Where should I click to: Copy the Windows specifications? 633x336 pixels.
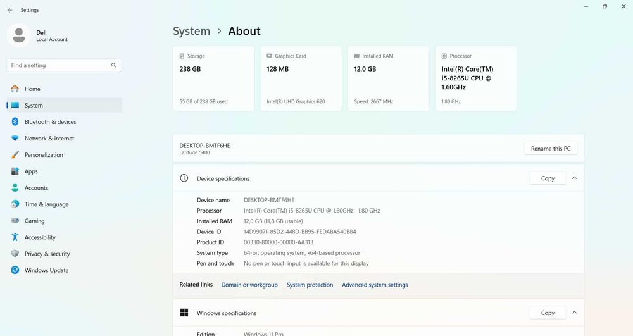click(x=548, y=313)
